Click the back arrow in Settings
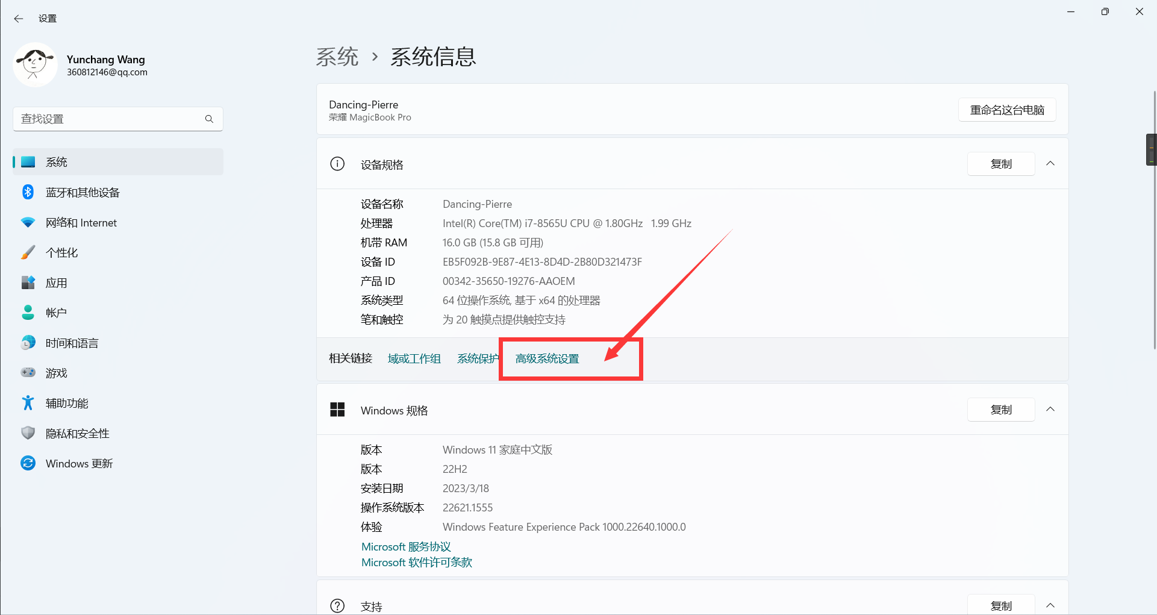The width and height of the screenshot is (1157, 615). tap(19, 19)
